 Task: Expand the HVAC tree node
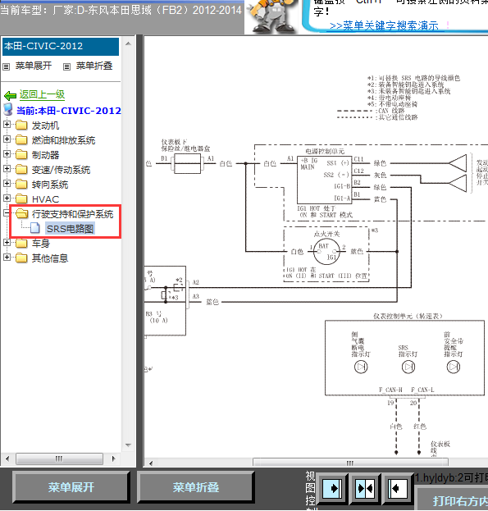(x=7, y=198)
